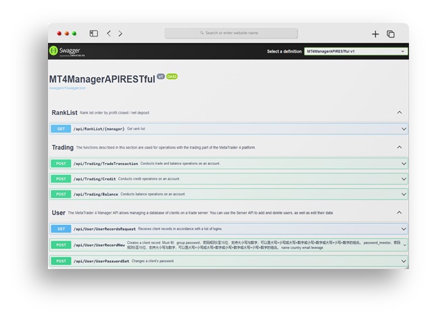432x317 pixels.
Task: Click POST button for UserRecordNew
Action: pyautogui.click(x=61, y=245)
